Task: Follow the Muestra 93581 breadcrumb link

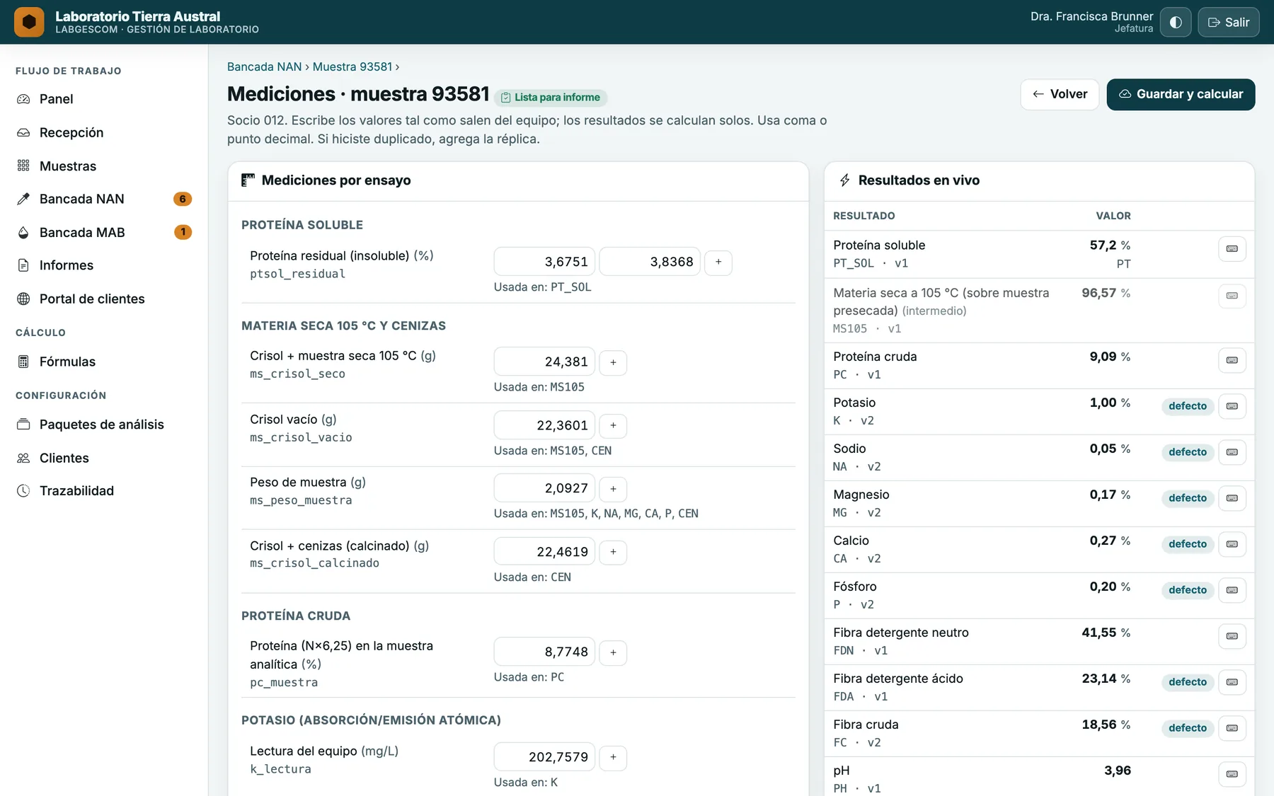Action: coord(352,67)
